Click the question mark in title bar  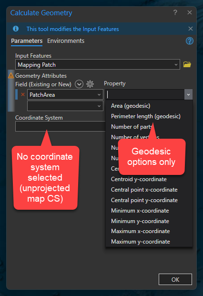(175, 12)
